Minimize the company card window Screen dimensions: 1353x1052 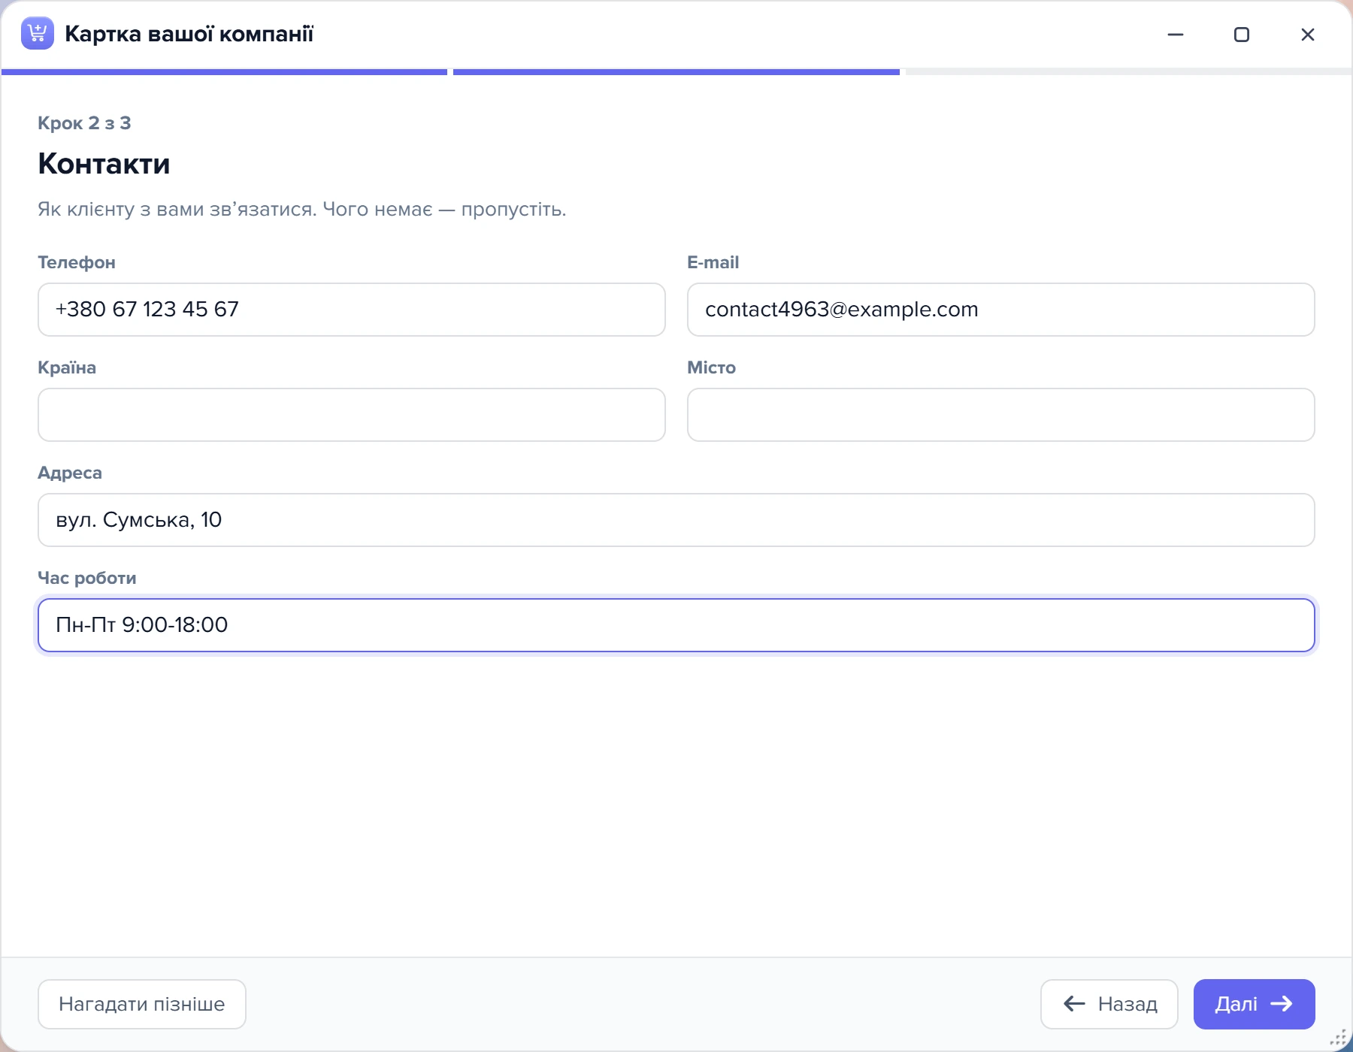pos(1176,35)
